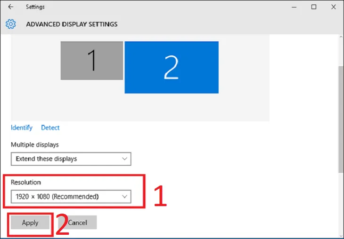Select the blue display 2 monitor
The height and width of the screenshot is (239, 344).
tap(171, 67)
